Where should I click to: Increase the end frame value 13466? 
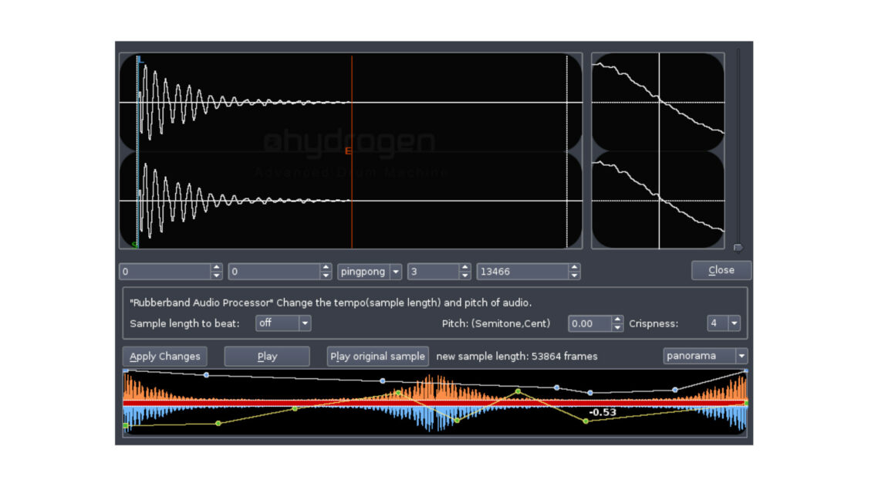coord(574,267)
